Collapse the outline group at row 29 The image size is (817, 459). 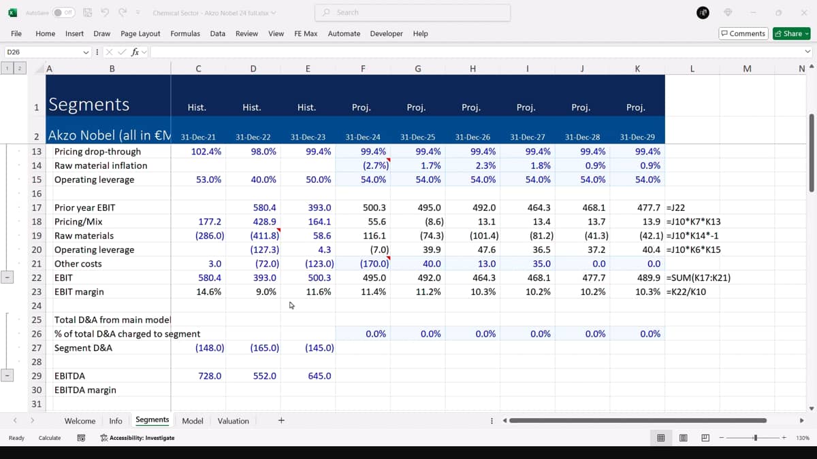point(7,375)
